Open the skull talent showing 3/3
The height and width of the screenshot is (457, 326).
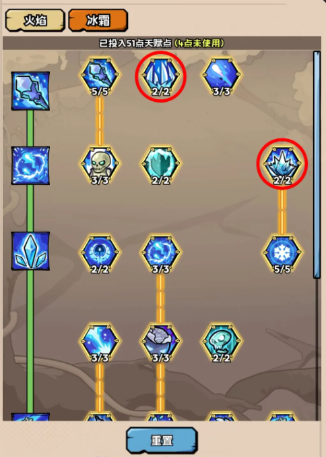pos(100,165)
